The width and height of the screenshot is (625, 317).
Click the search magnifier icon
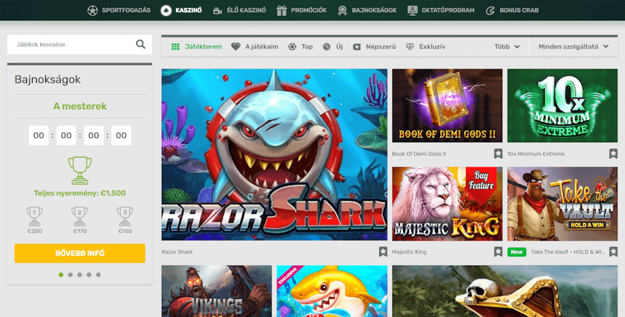(141, 44)
